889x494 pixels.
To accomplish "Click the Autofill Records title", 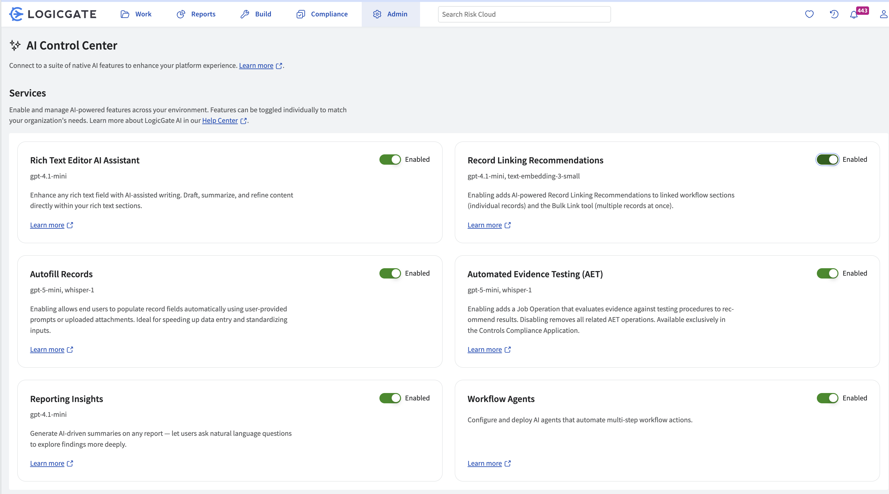I will point(62,274).
